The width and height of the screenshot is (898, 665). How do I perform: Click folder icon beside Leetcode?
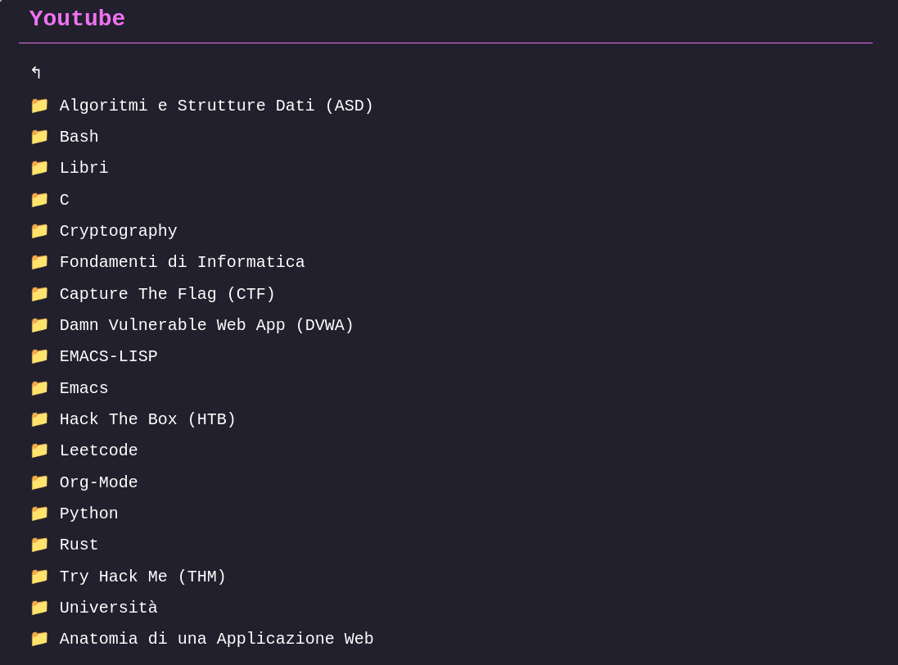(39, 450)
